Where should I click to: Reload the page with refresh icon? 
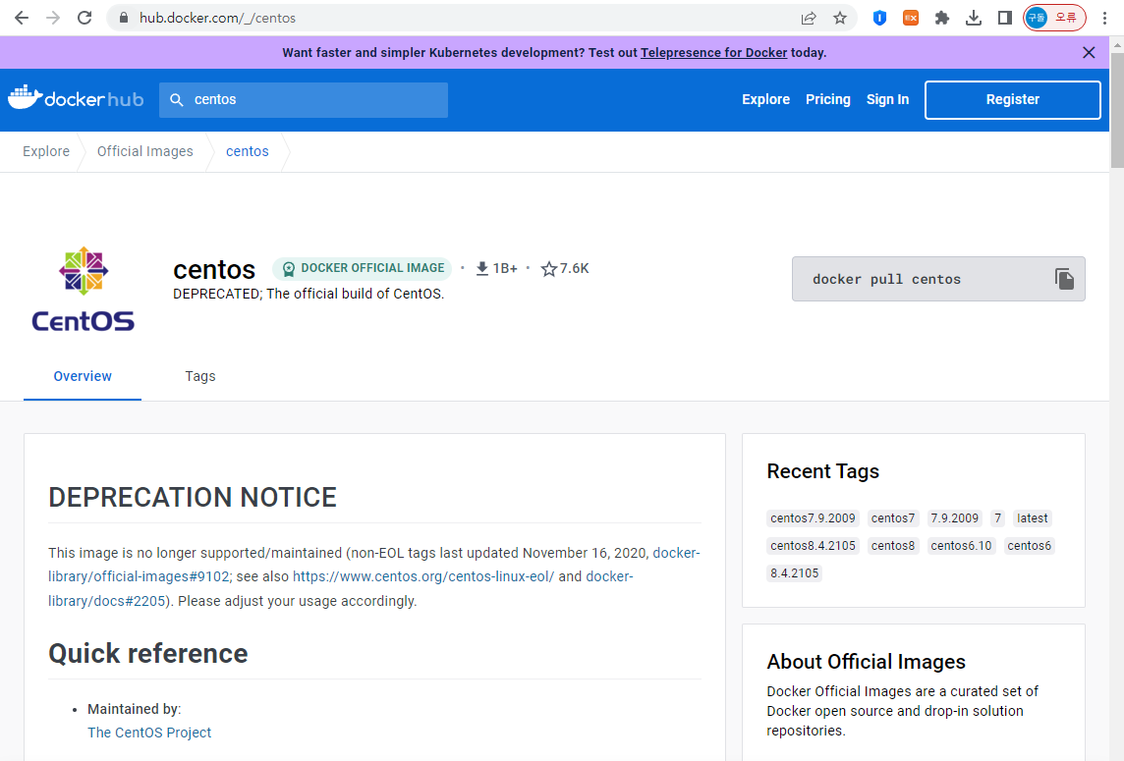(x=84, y=18)
